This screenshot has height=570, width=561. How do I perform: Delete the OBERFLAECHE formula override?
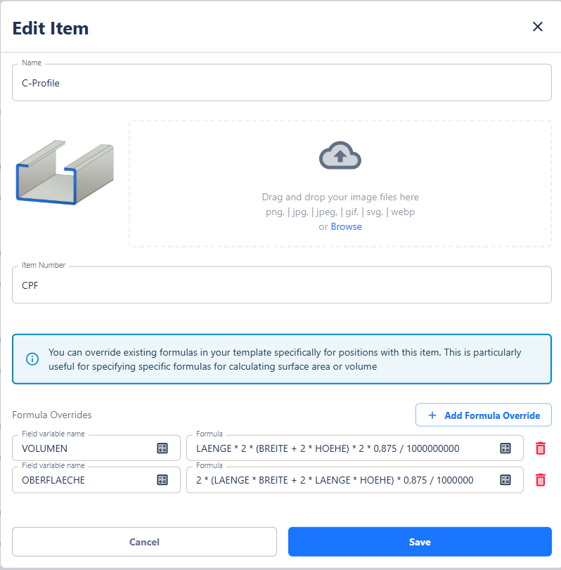pyautogui.click(x=540, y=480)
